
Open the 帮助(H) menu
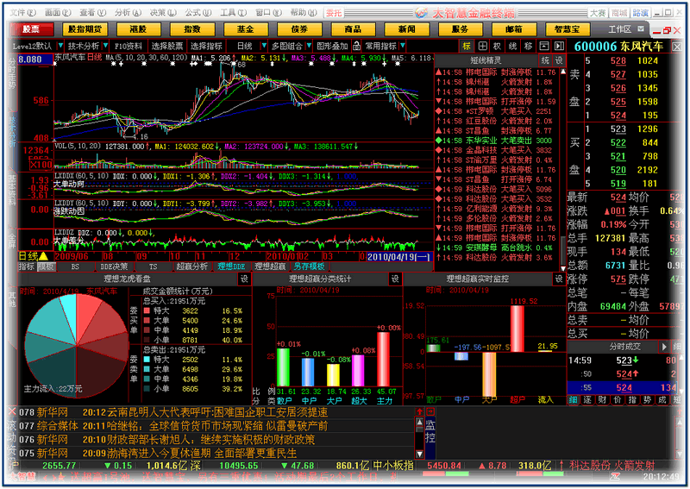304,13
